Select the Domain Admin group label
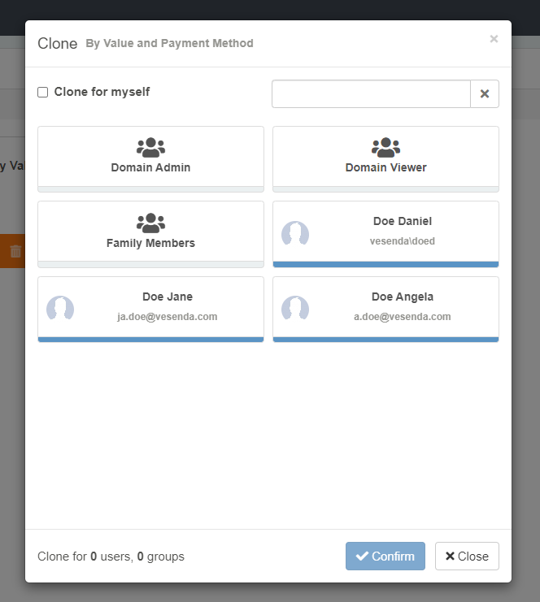This screenshot has width=540, height=602. click(x=150, y=168)
